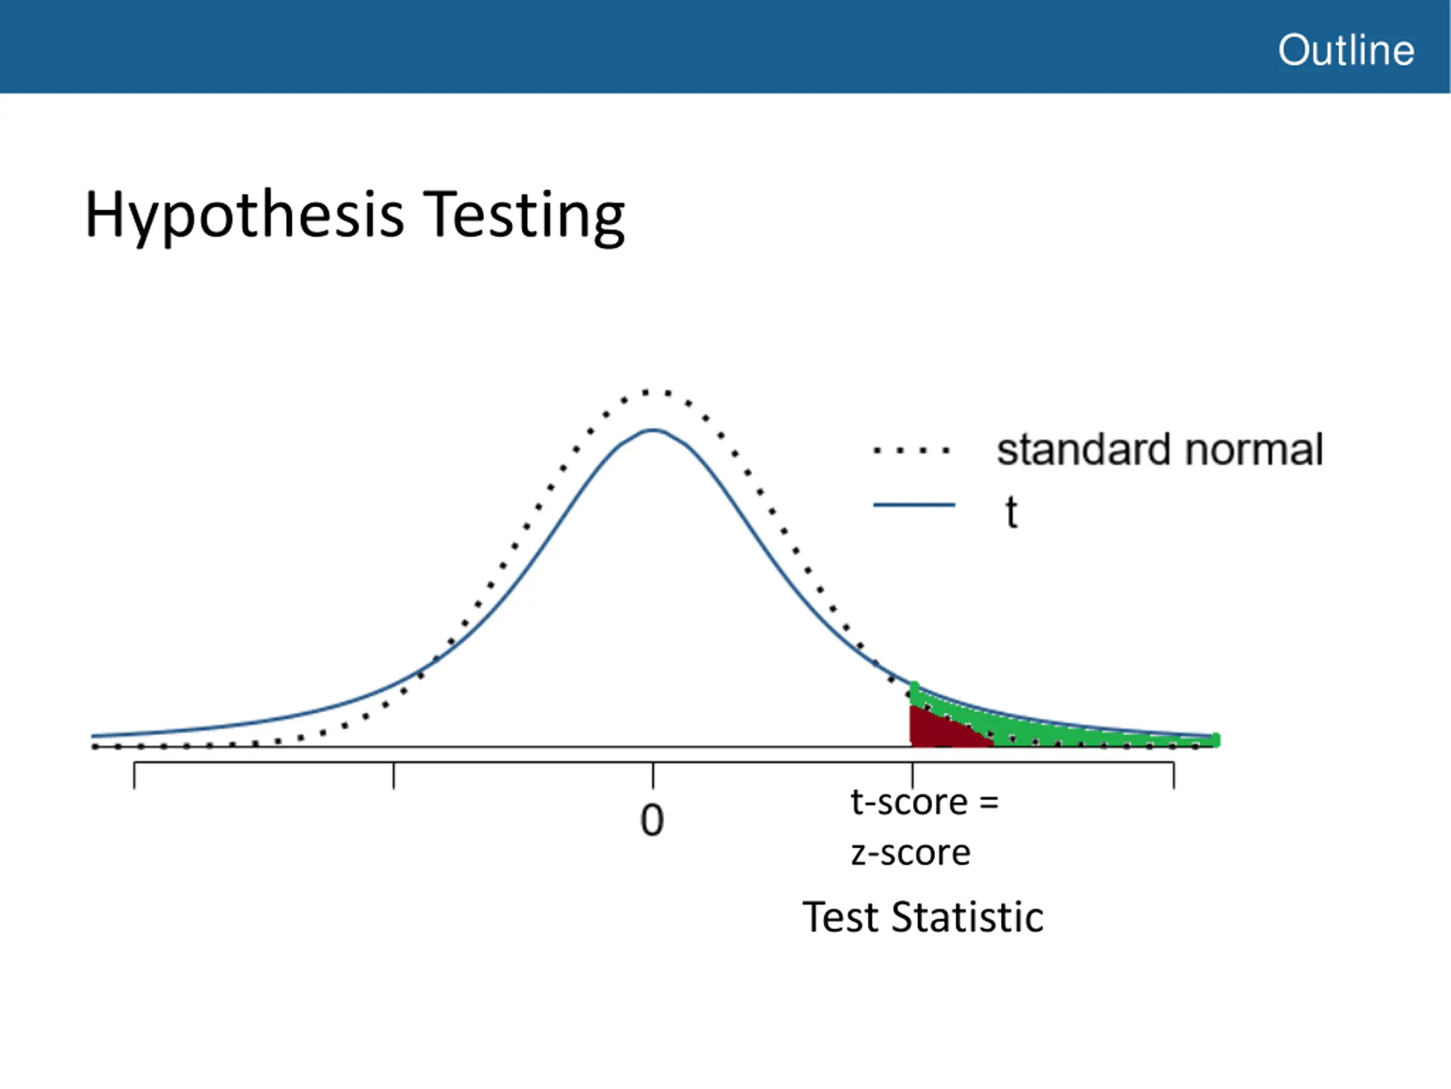Click the blue t-distribution legend line
This screenshot has width=1451, height=1089.
coord(914,505)
